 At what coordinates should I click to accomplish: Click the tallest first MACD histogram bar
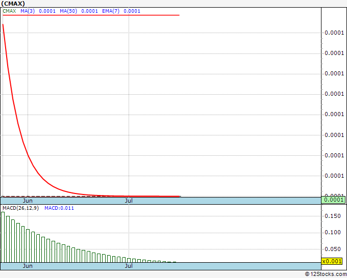(3, 237)
